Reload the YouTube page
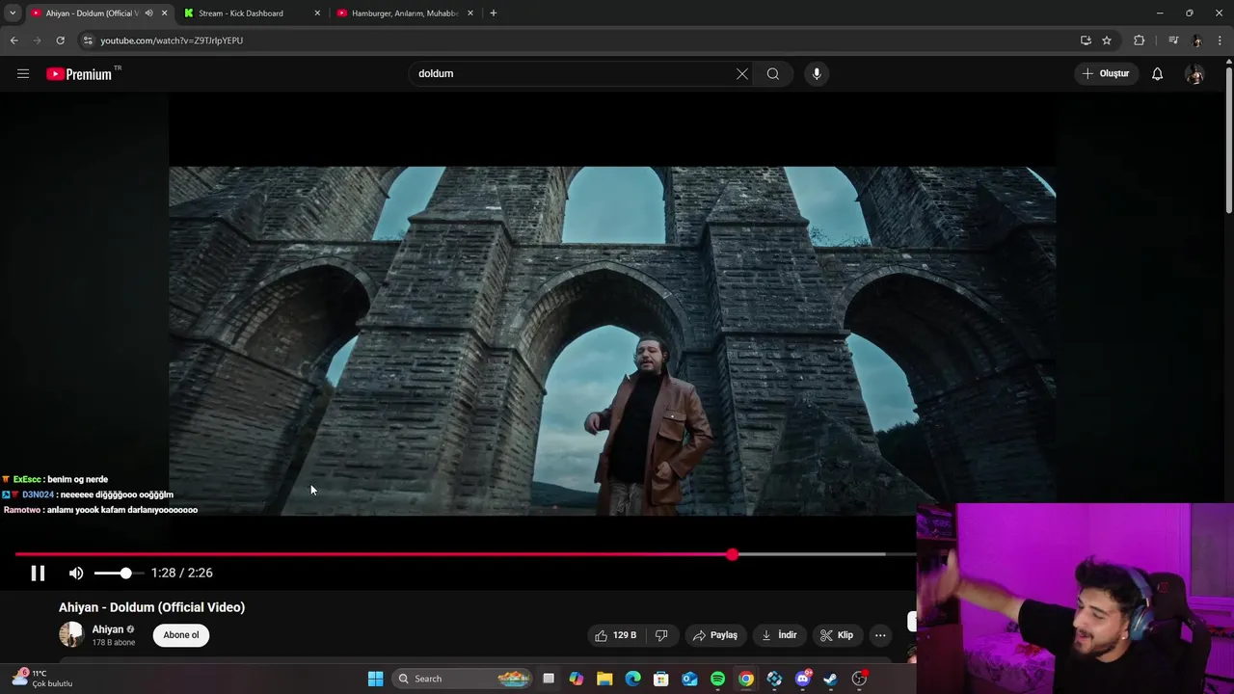The image size is (1234, 694). (x=60, y=40)
